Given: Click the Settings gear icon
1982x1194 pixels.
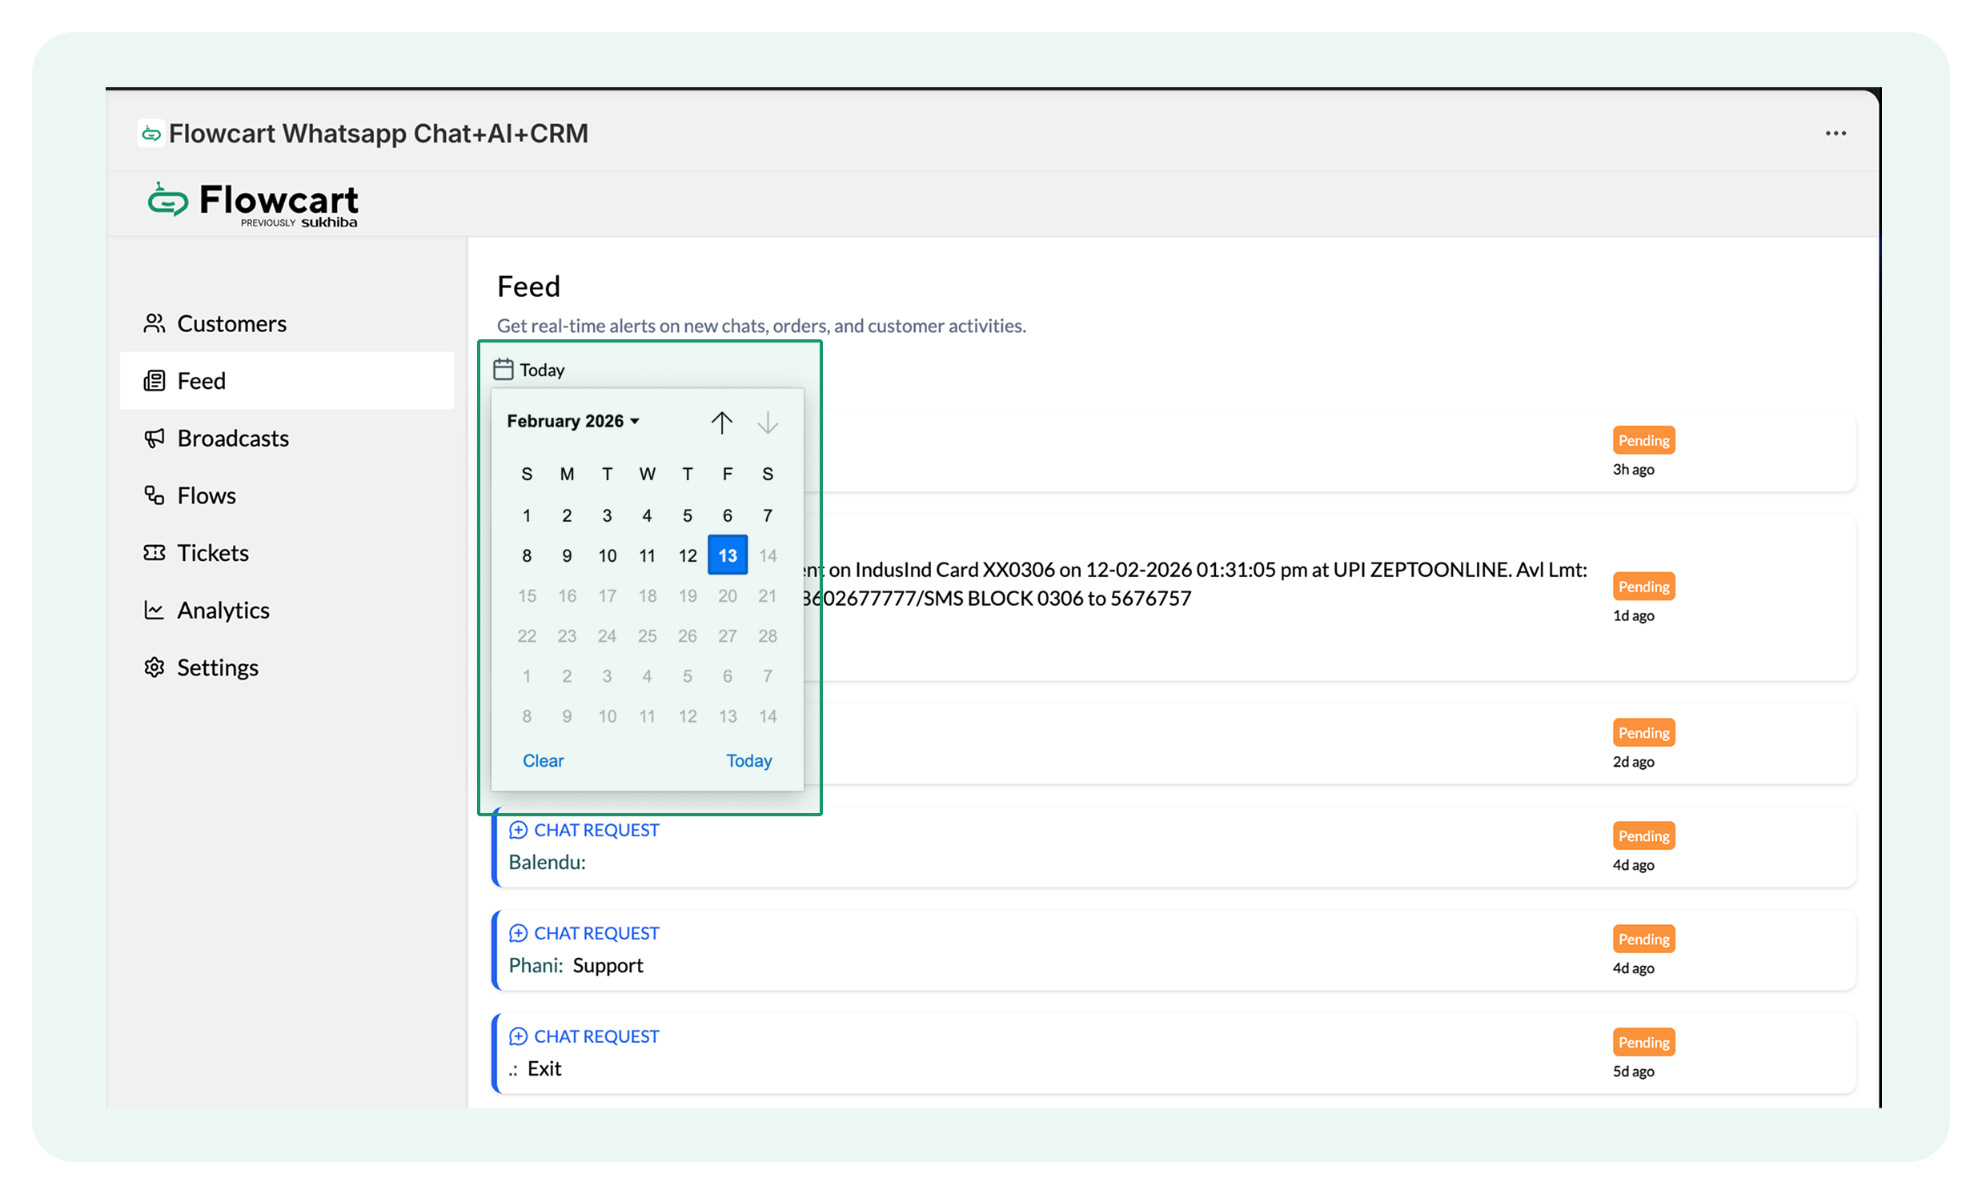Looking at the screenshot, I should [x=154, y=667].
